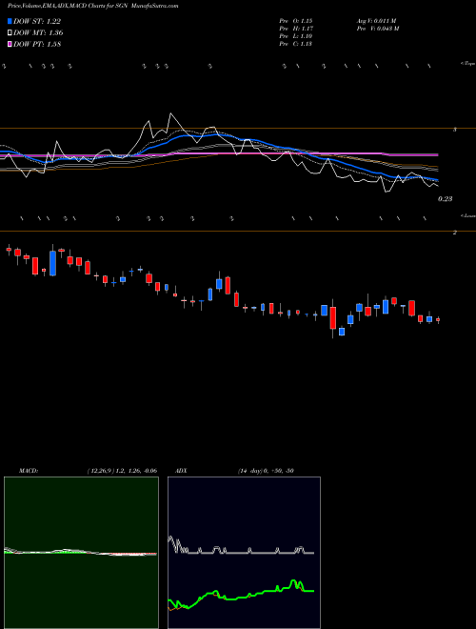Image resolution: width=476 pixels, height=629 pixels.
Task: Click the 'Pre V: 0.043 M' value
Action: pyautogui.click(x=377, y=29)
